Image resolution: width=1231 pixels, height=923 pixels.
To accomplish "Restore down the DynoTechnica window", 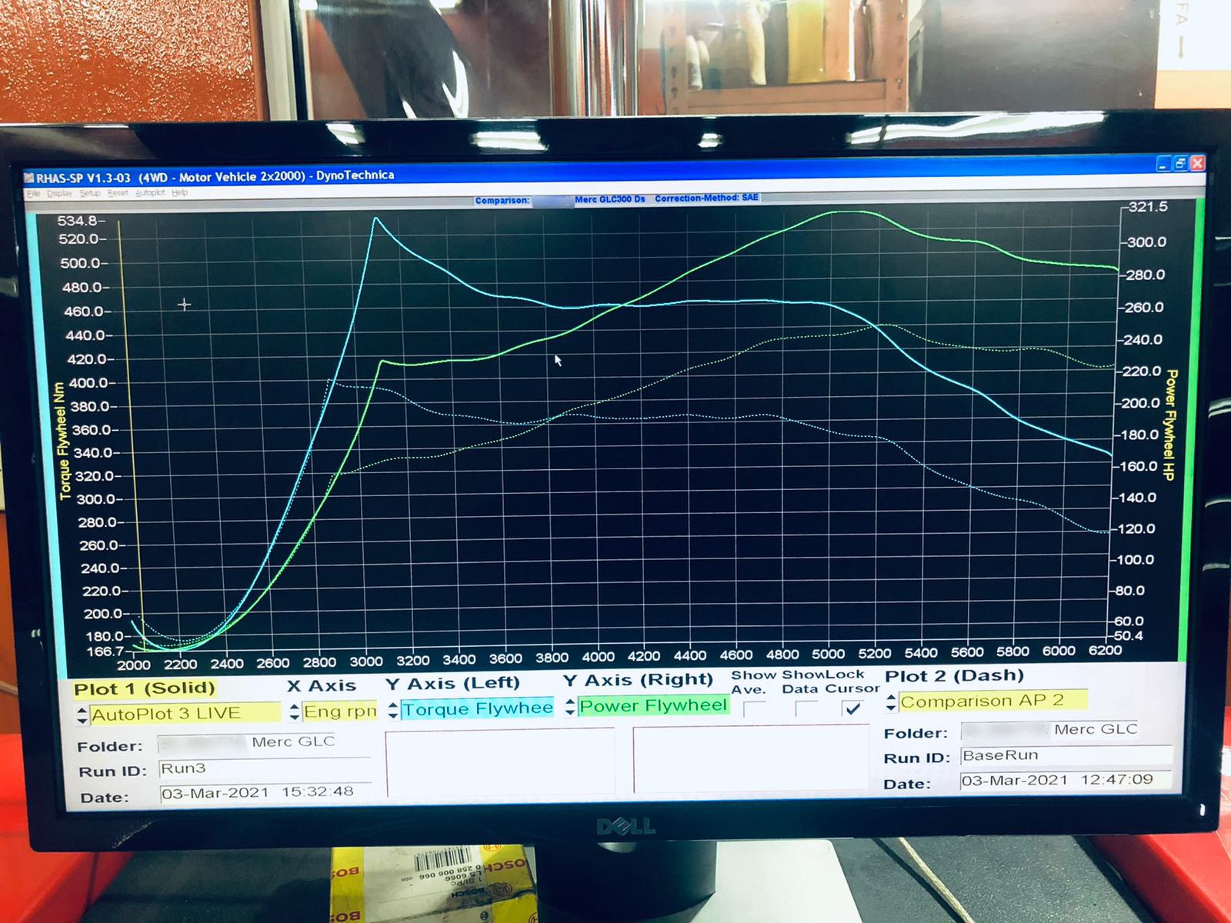I will [1179, 163].
